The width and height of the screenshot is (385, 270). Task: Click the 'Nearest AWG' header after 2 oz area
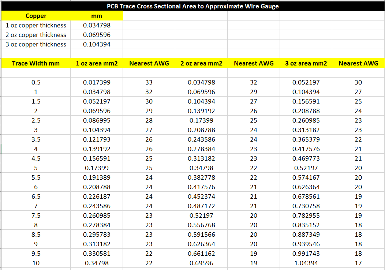[254, 63]
